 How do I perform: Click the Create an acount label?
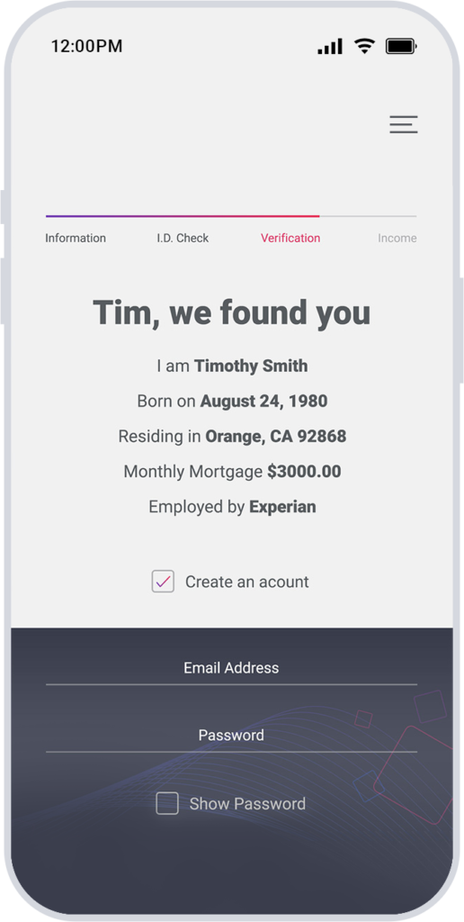click(246, 582)
